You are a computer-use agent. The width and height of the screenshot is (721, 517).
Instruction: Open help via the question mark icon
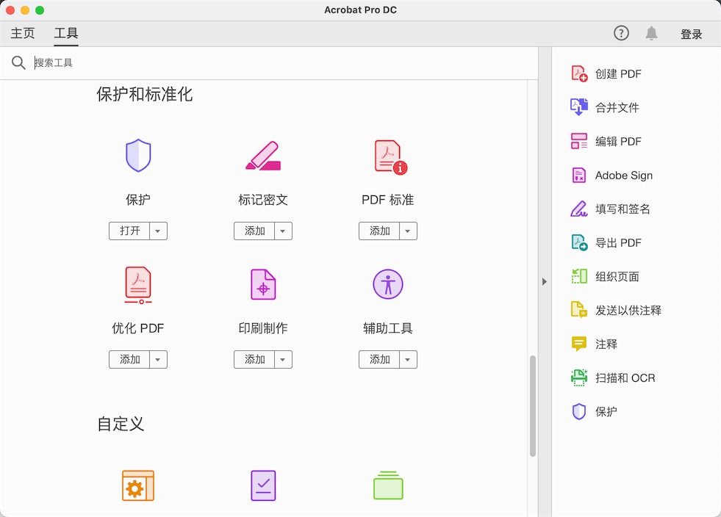[621, 33]
